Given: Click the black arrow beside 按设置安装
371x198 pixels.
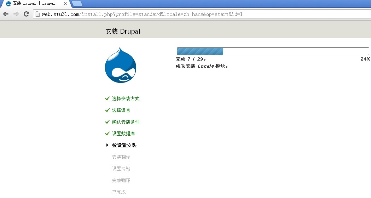Looking at the screenshot, I should pos(108,145).
